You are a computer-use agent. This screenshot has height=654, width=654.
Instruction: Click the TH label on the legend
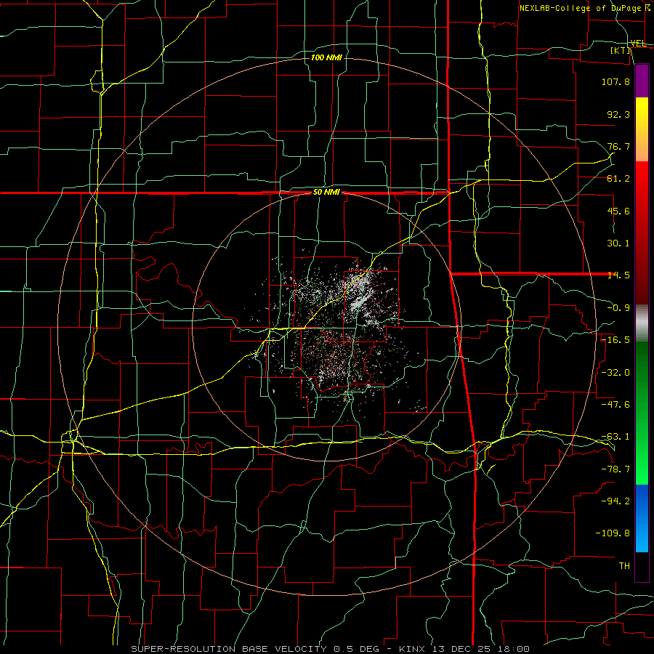coord(624,566)
